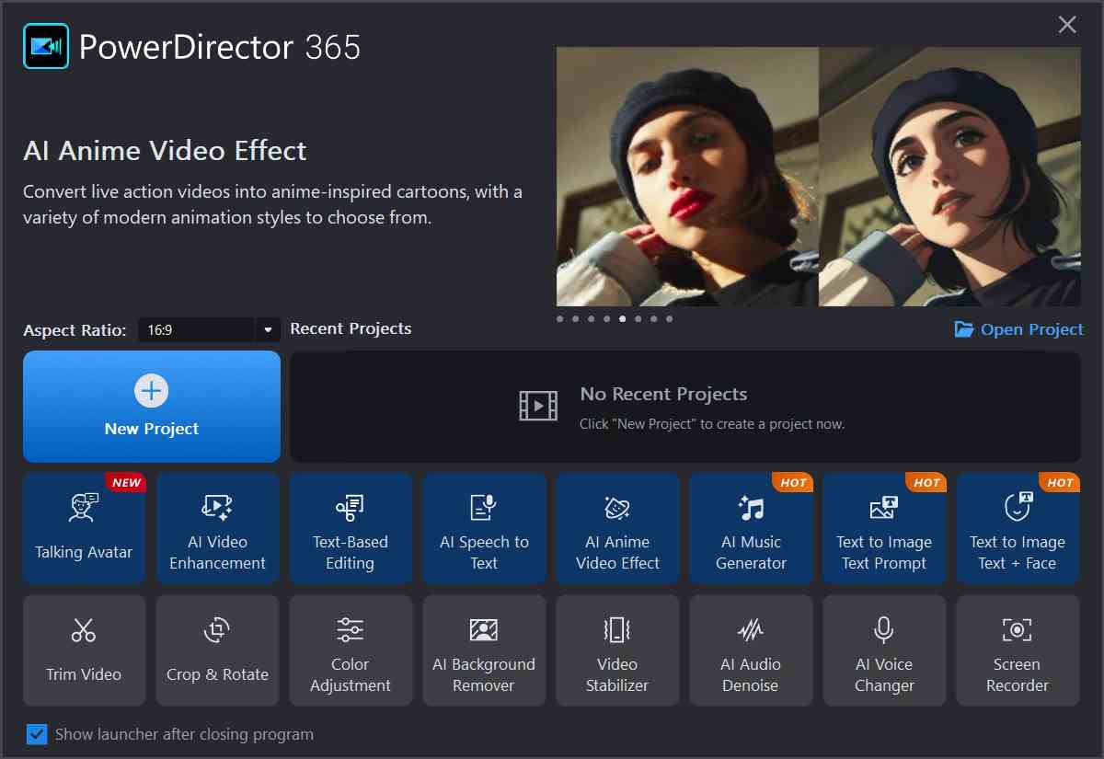Open Text-Based Editing

tap(351, 529)
